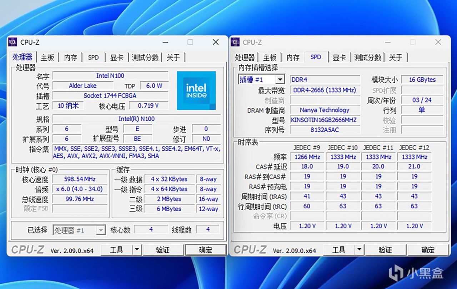Click the x 6.0 (4.0 - 34.0) multiplier value

80,189
